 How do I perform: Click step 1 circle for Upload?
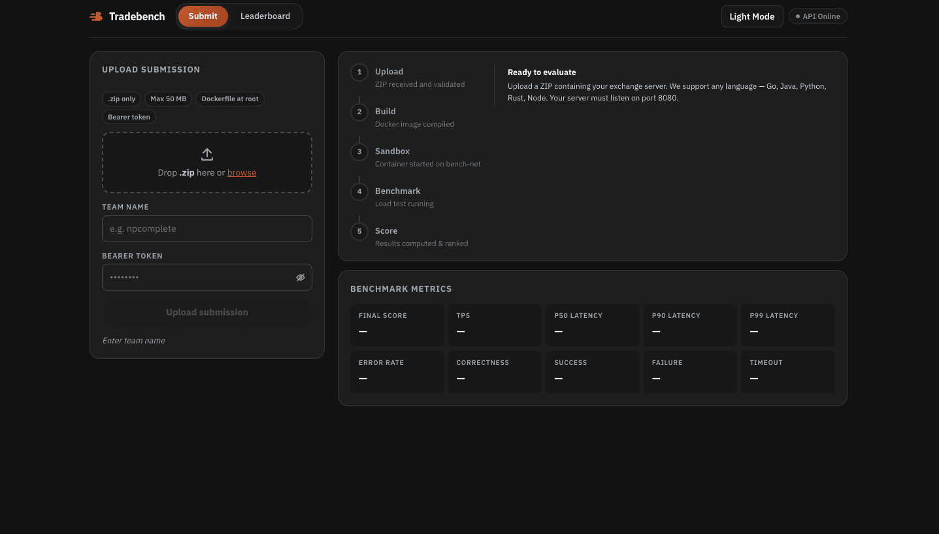[x=359, y=72]
